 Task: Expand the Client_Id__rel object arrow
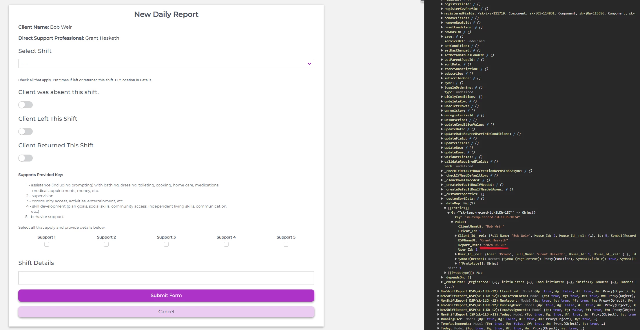coord(456,236)
